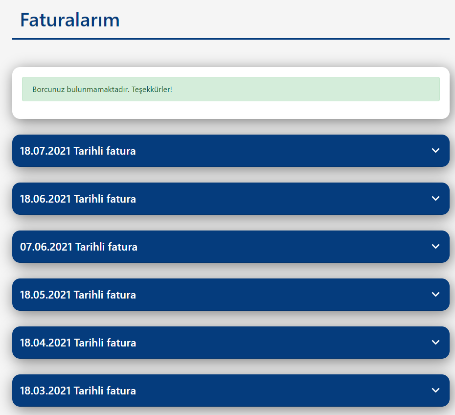Open the 18.06.2021 Tarihli fatura title

[x=78, y=199]
